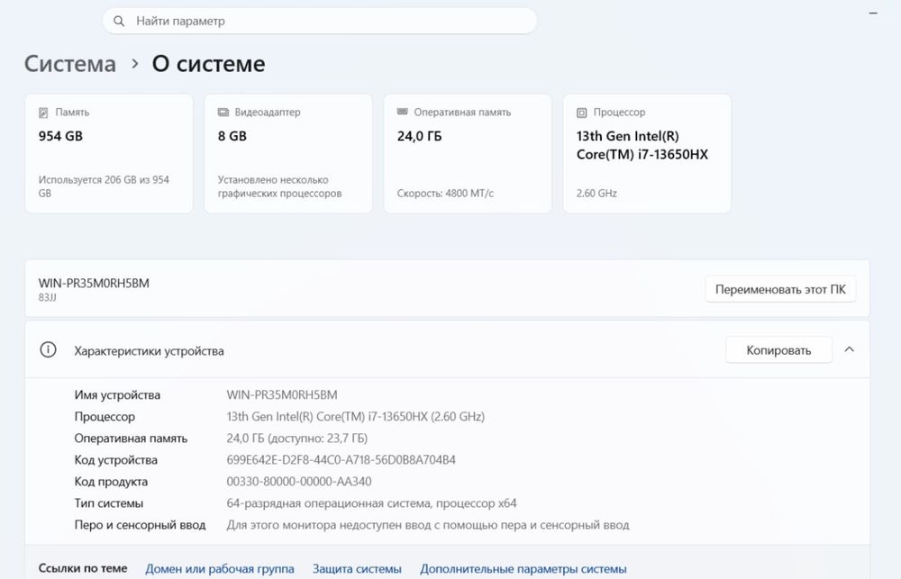The height and width of the screenshot is (579, 901).
Task: Focus the 'Найти параметр' search field
Action: point(320,22)
